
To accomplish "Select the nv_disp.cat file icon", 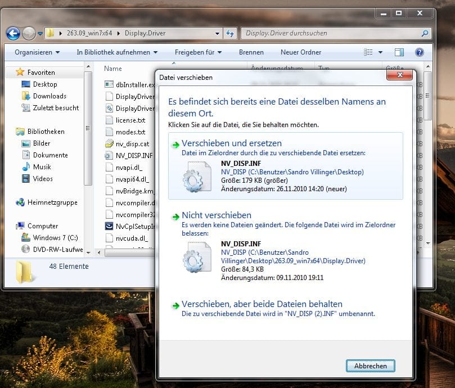I will click(110, 144).
